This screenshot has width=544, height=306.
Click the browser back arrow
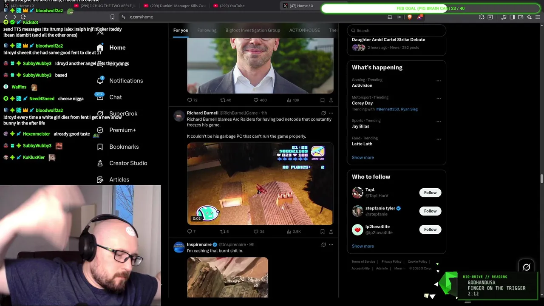[x=6, y=17]
